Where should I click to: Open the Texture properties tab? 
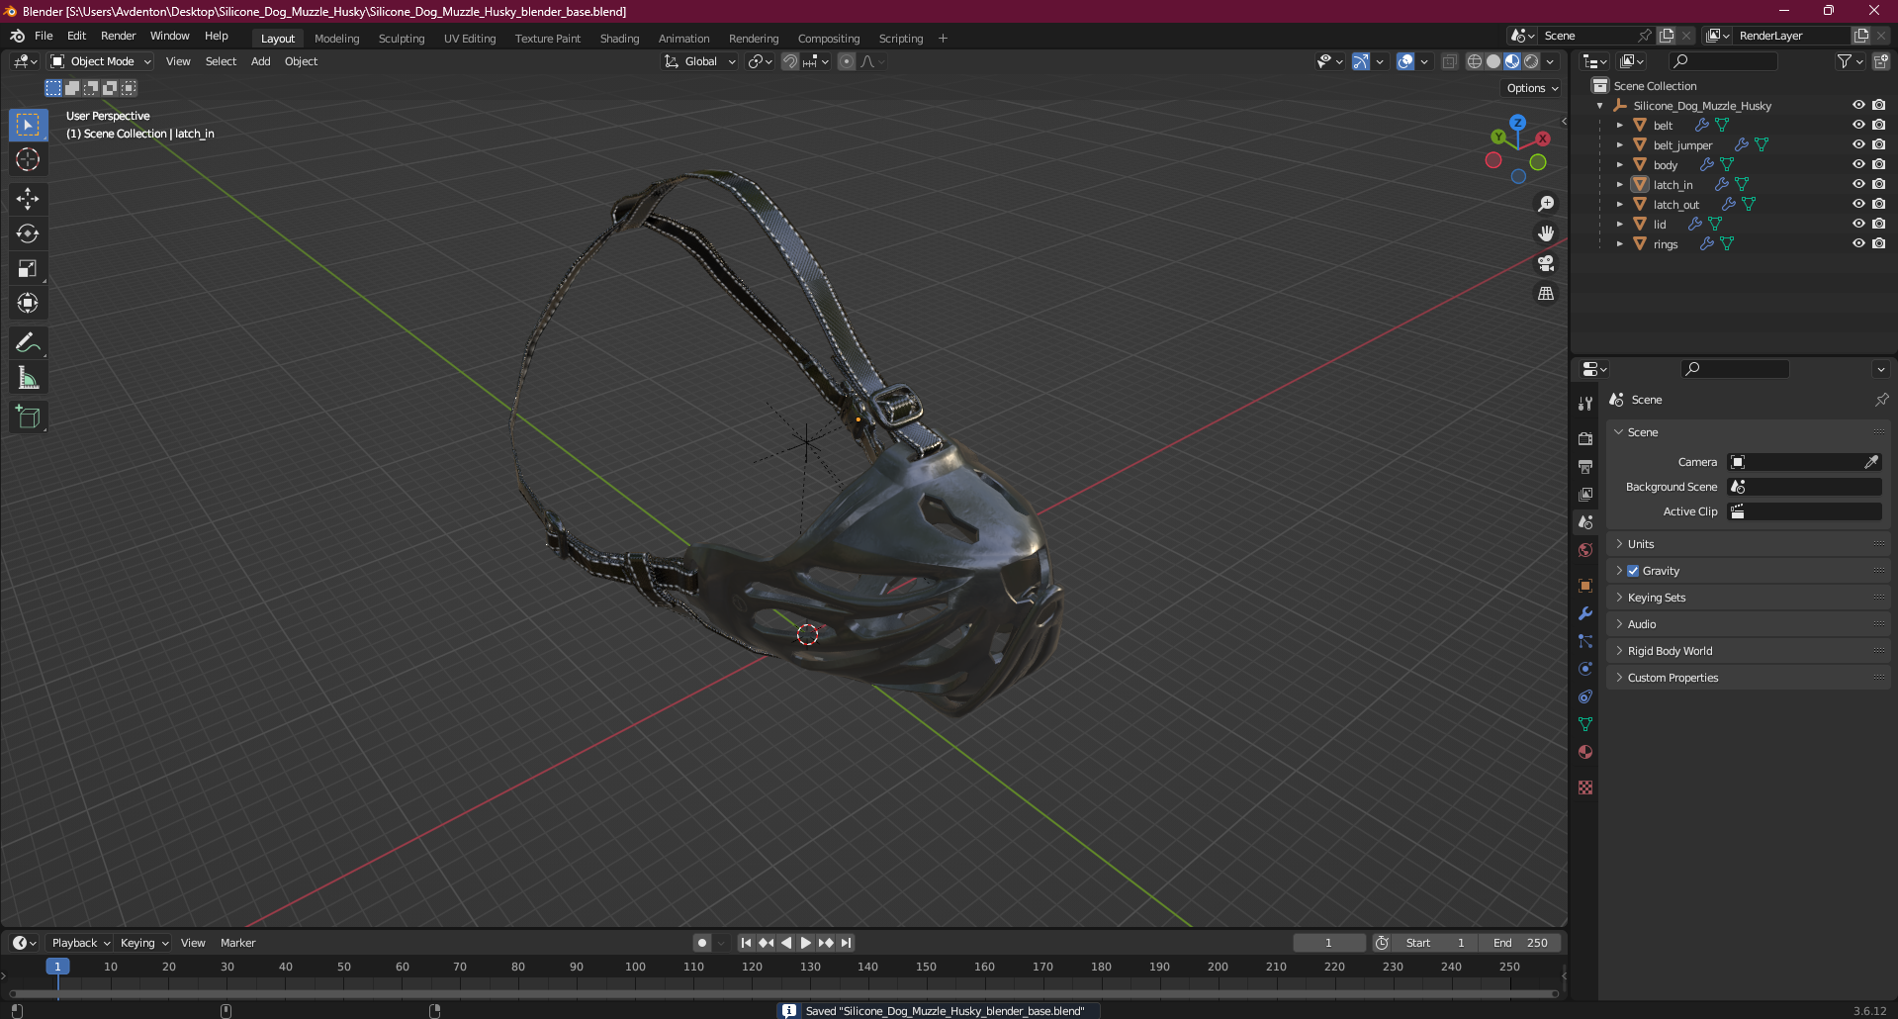(1585, 787)
